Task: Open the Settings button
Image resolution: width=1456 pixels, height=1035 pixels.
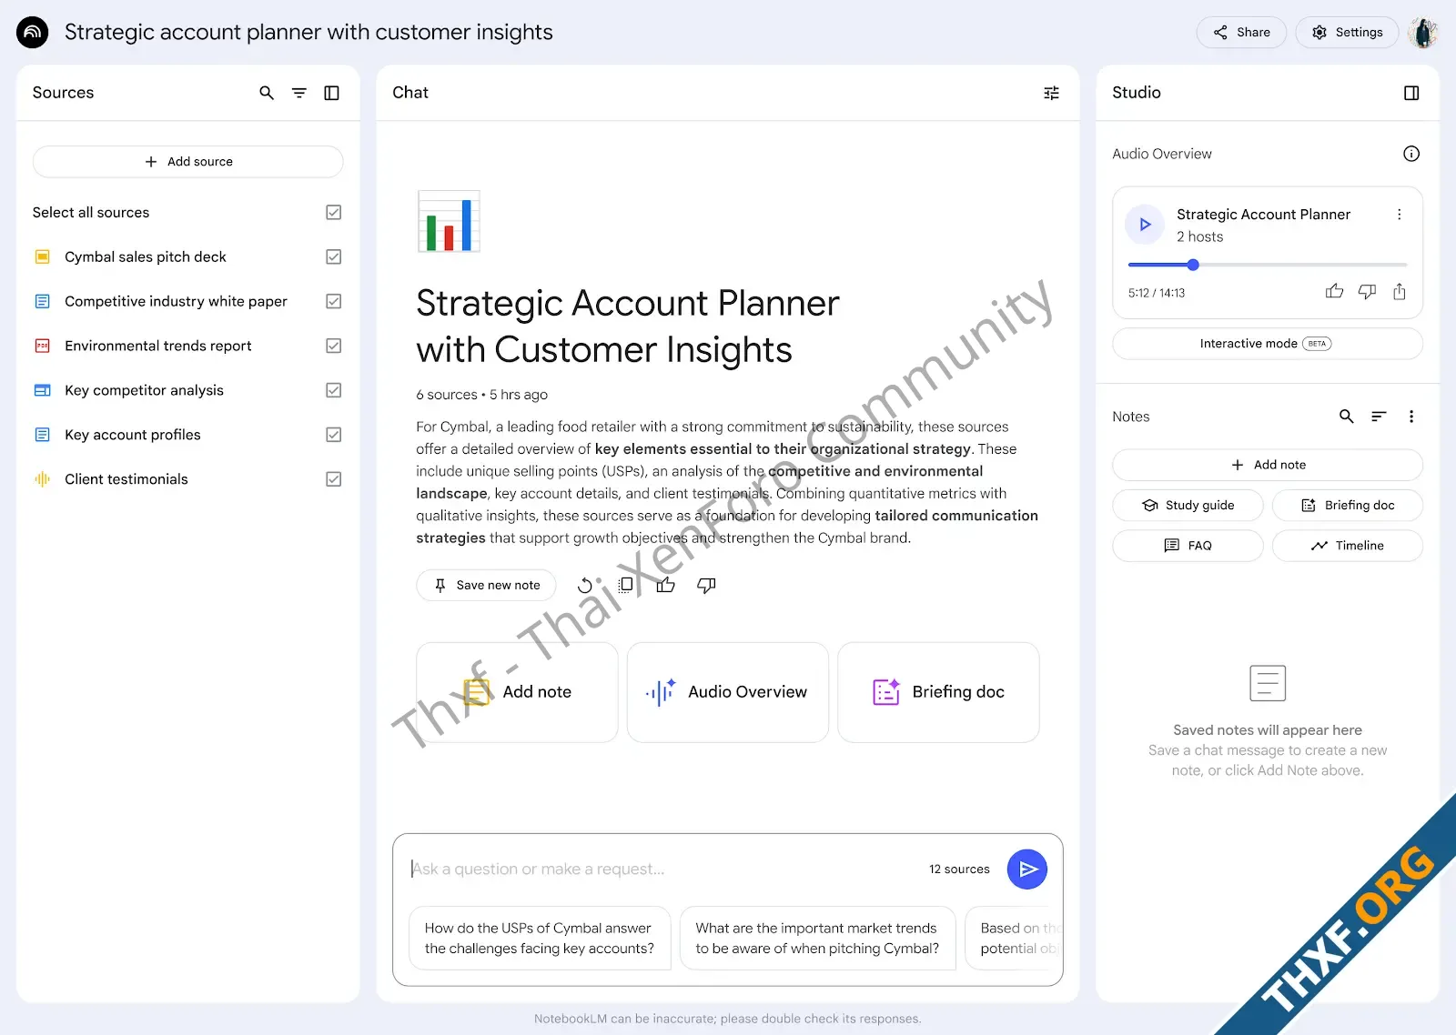Action: [x=1347, y=33]
